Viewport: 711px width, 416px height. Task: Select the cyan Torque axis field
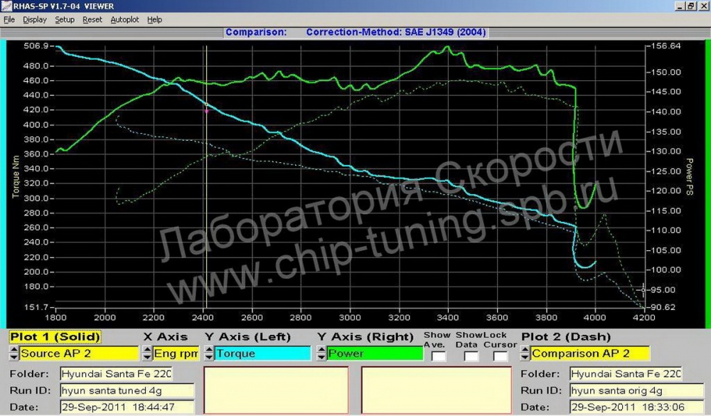(x=262, y=353)
